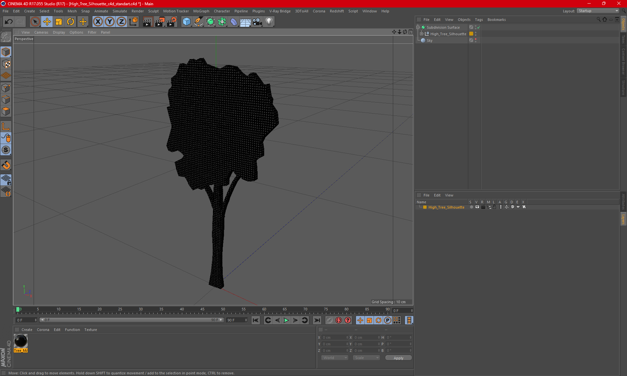
Task: Click the timeline range slider bar
Action: (x=132, y=320)
